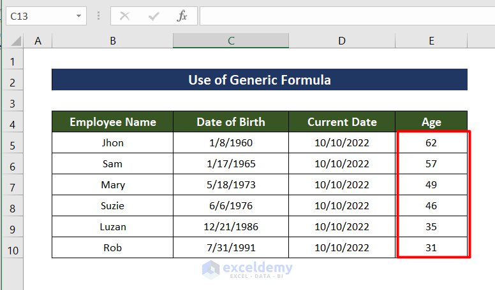Select column C header
This screenshot has height=290, width=495.
pyautogui.click(x=231, y=41)
